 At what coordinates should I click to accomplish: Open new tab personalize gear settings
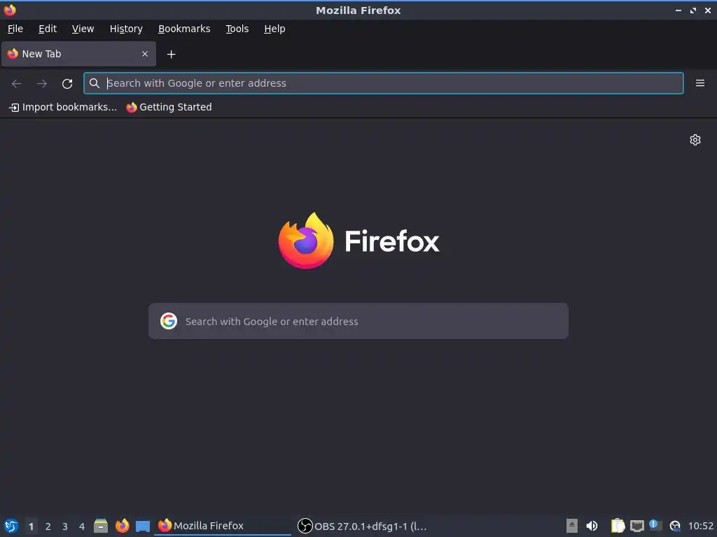pos(695,140)
